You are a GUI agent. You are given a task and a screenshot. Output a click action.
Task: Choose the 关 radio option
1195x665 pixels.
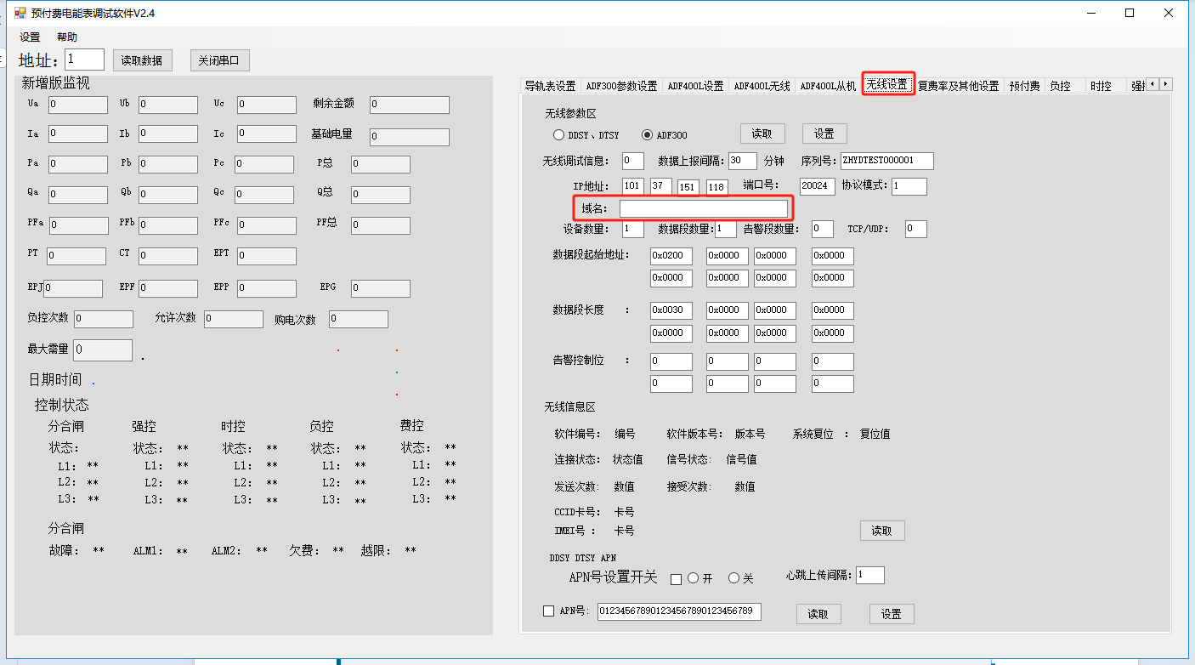pyautogui.click(x=733, y=578)
